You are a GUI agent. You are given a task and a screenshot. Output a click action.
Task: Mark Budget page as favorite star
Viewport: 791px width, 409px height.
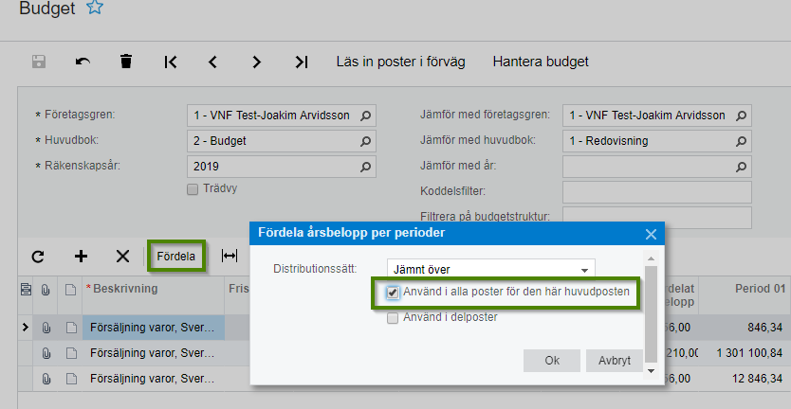pos(94,9)
